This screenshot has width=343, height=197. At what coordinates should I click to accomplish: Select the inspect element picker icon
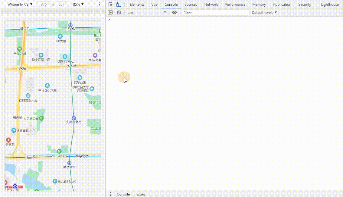tap(110, 4)
